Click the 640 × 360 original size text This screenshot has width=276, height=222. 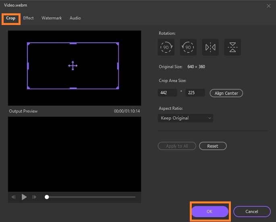(x=196, y=67)
